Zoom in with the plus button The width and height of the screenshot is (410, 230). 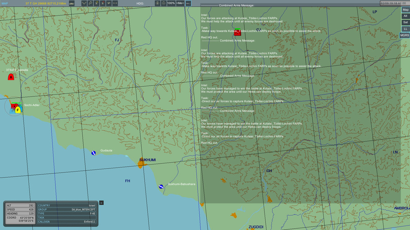157,3
